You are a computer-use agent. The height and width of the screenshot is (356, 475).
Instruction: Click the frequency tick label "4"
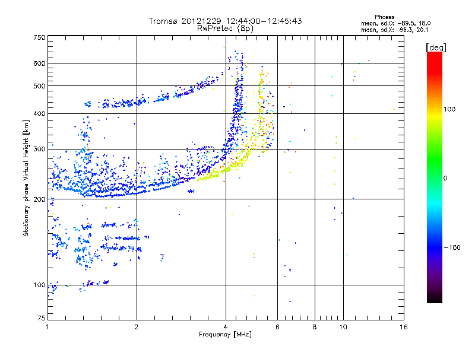tap(226, 327)
